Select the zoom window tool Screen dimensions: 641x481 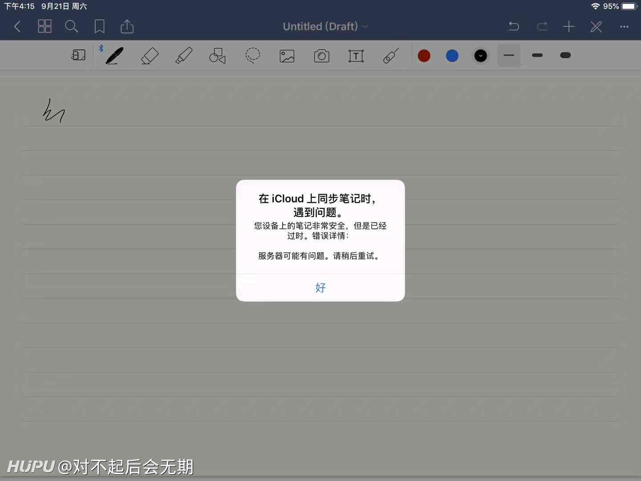(x=78, y=55)
